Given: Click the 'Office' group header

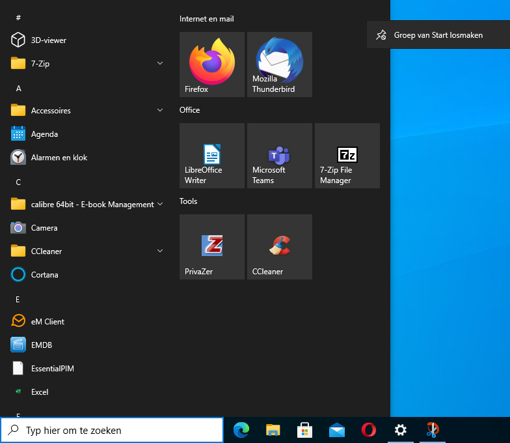Looking at the screenshot, I should point(190,110).
